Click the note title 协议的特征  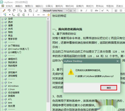59,16
